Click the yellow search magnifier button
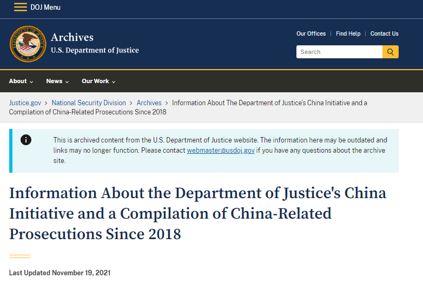Viewport: 423px width, 285px height. point(391,52)
